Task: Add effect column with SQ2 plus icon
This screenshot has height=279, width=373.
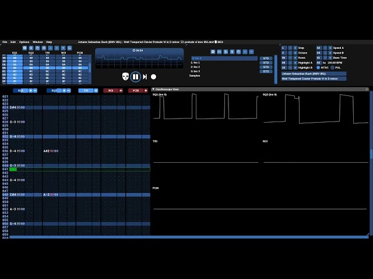Action: (64, 91)
